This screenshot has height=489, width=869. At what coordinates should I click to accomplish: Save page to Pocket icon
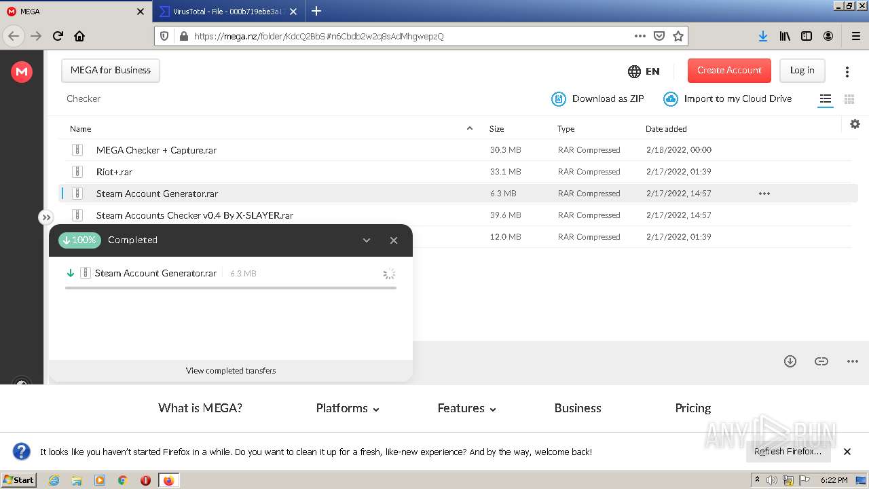[x=659, y=36]
